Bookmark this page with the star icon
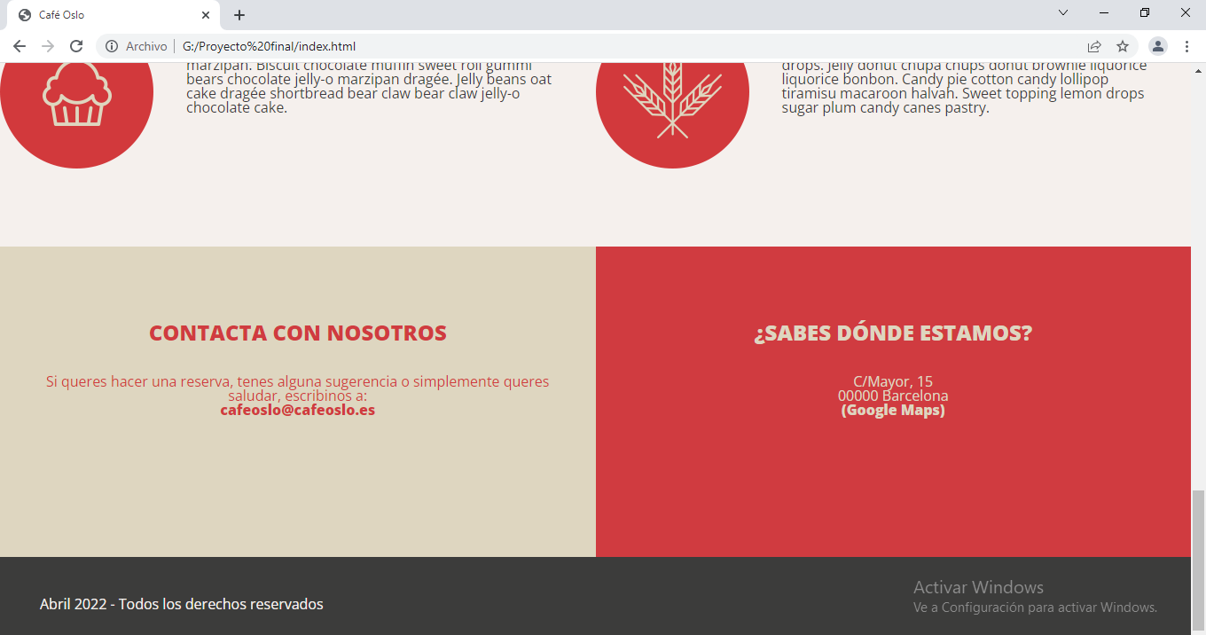 click(1123, 46)
